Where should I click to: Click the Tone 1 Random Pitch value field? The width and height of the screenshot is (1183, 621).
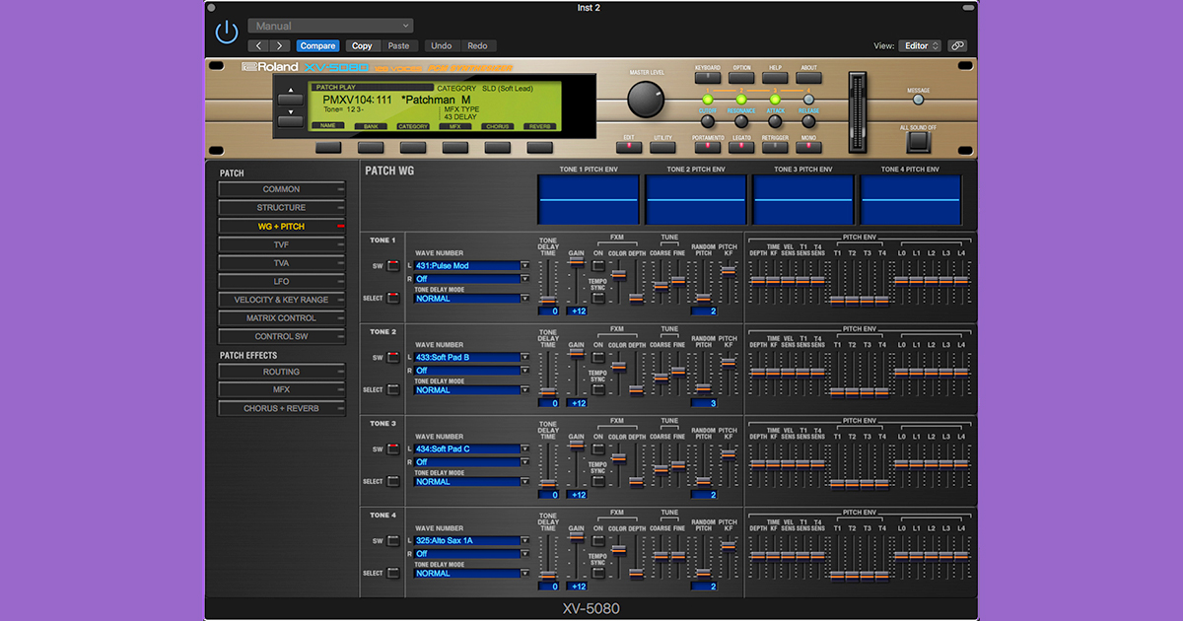coord(704,311)
